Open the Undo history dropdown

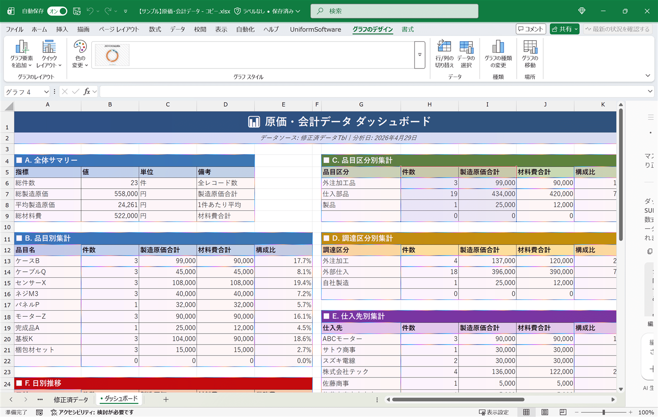tap(98, 11)
